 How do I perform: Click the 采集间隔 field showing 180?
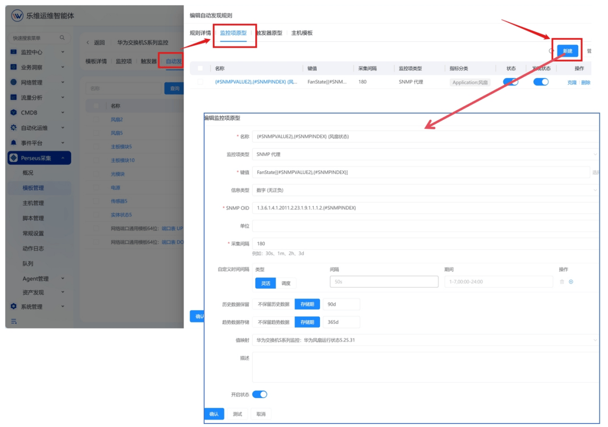click(x=426, y=243)
